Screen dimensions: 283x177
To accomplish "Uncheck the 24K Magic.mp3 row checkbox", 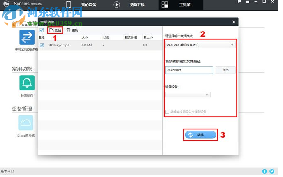I will tap(42, 45).
